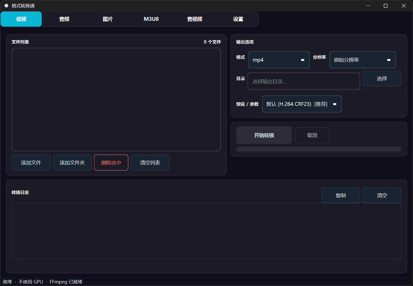The height and width of the screenshot is (286, 413).
Task: Click inside the empty file list area
Action: (116, 99)
